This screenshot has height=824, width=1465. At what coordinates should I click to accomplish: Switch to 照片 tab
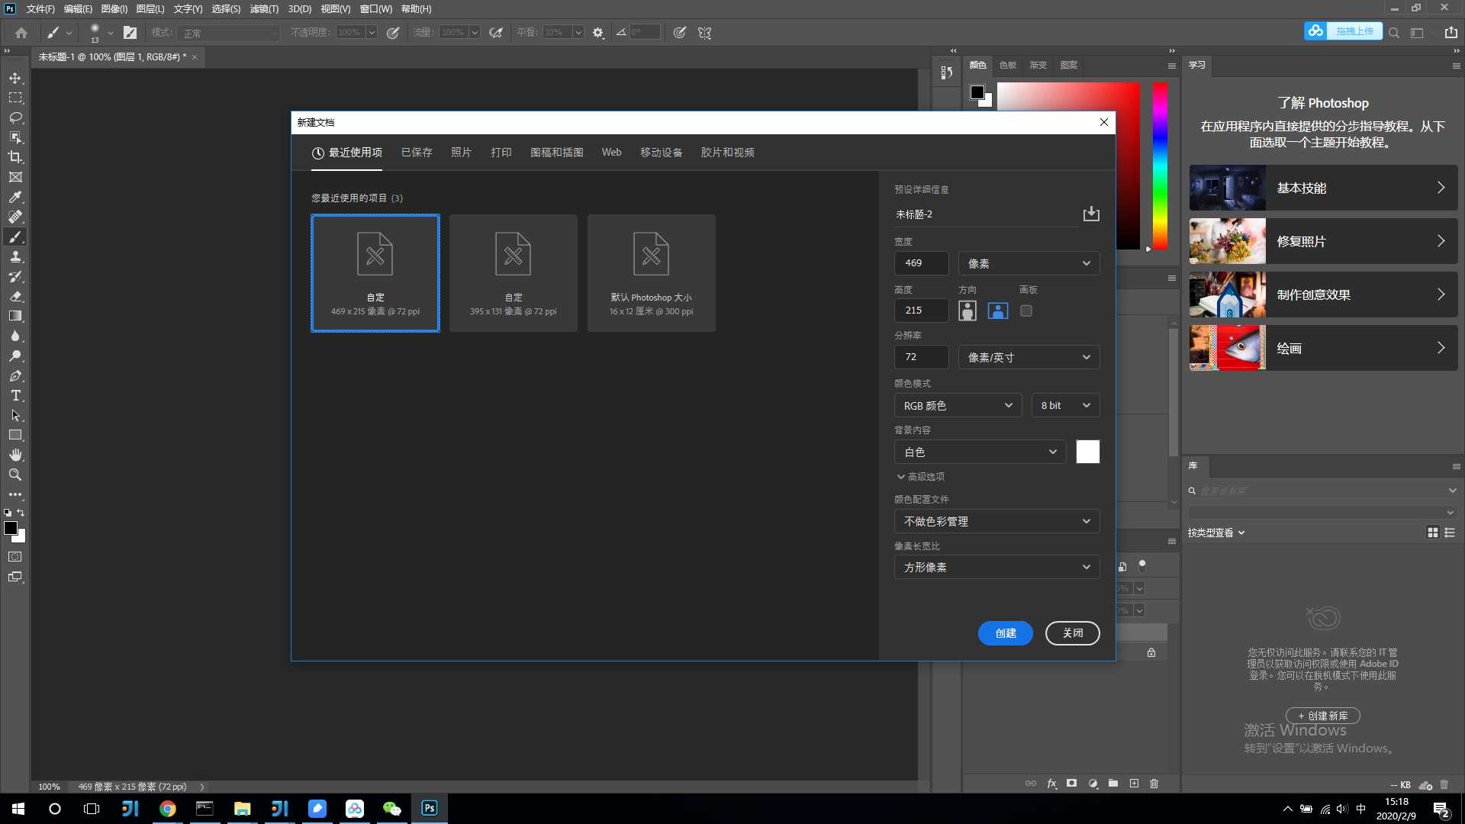point(462,153)
